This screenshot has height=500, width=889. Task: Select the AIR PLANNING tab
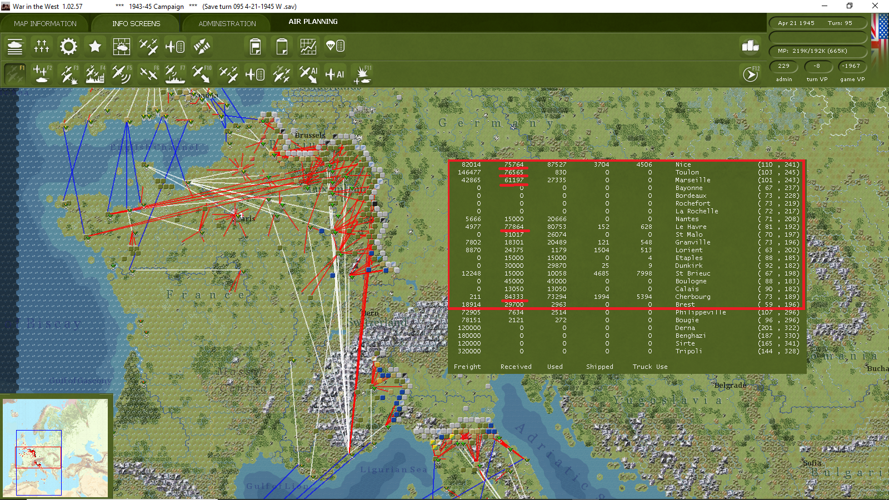pyautogui.click(x=313, y=22)
